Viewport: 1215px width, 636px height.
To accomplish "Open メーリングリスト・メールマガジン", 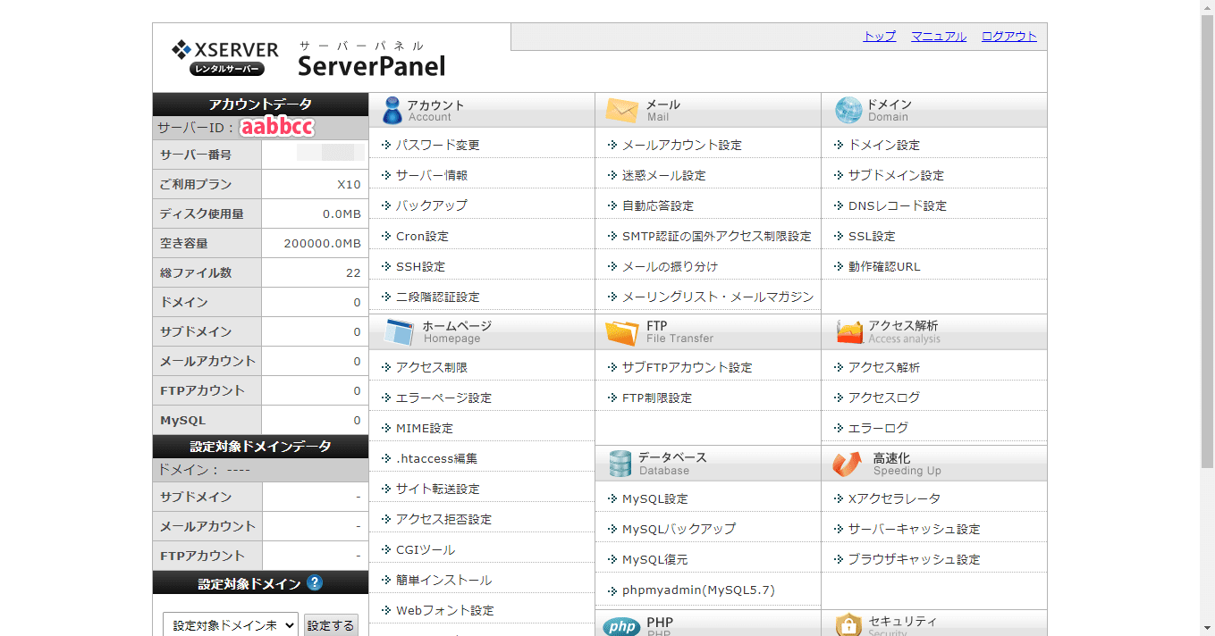I will click(x=718, y=297).
